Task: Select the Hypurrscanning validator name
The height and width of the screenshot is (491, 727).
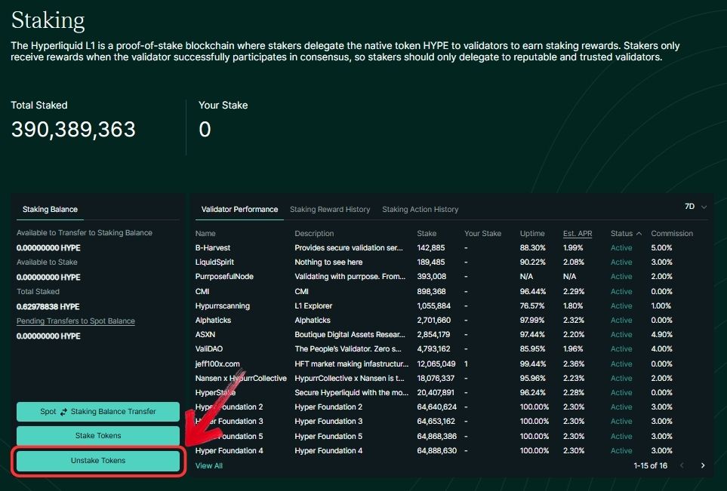Action: click(x=222, y=305)
